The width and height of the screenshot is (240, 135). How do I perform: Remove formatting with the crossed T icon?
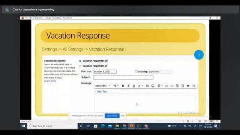click(x=194, y=86)
